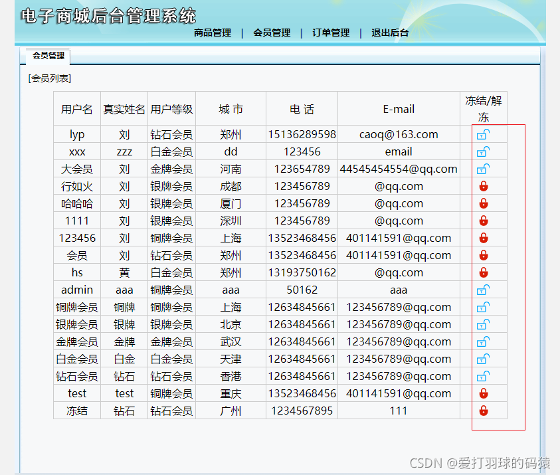
Task: Freeze the 铜牌会员 member
Action: (x=483, y=307)
